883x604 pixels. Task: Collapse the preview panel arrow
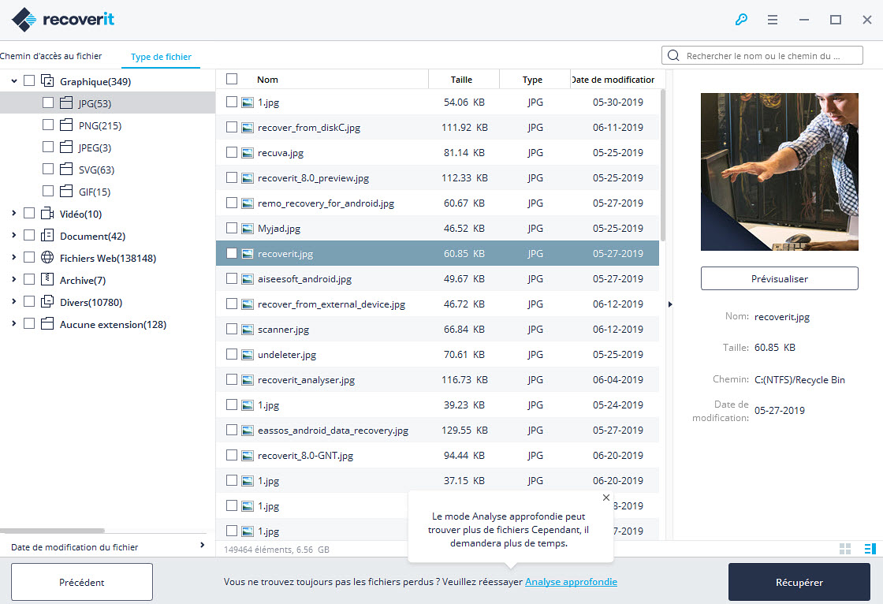[x=670, y=304]
